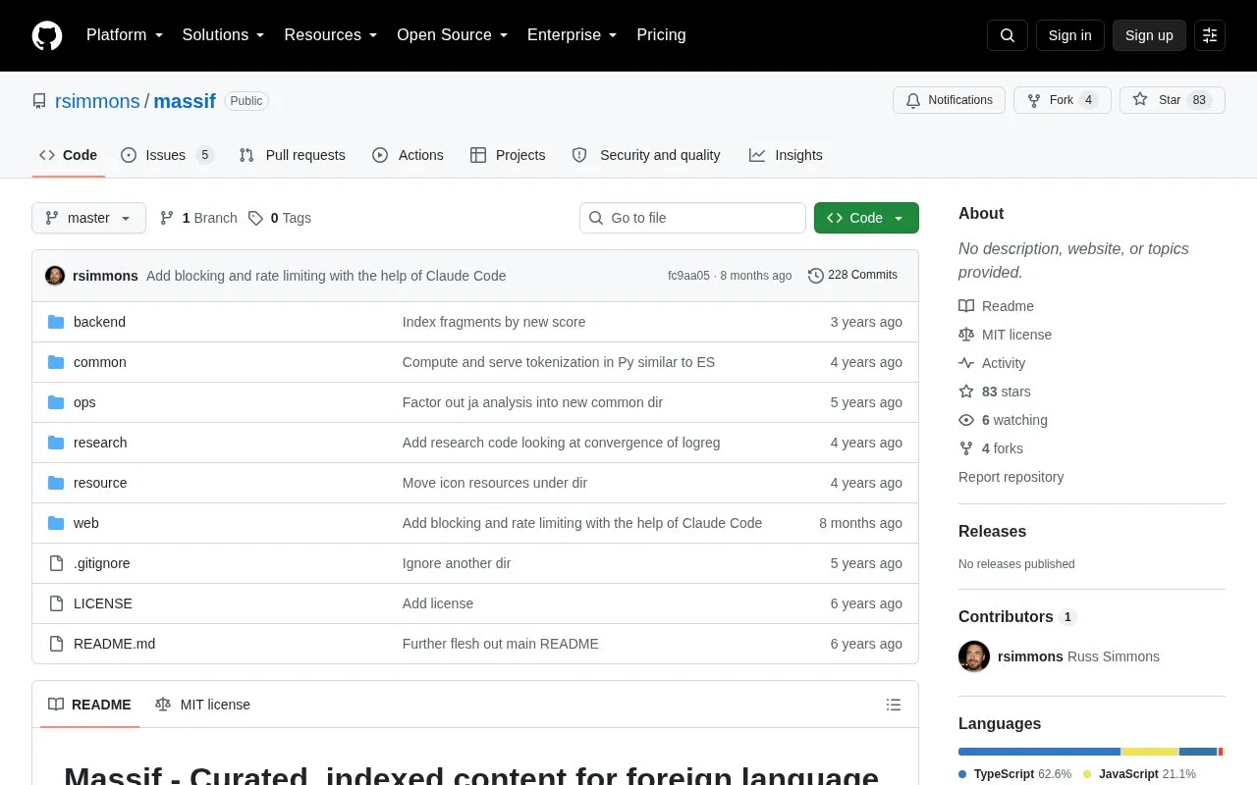
Task: Click the repository book icon beside rsimmons
Action: 39,101
